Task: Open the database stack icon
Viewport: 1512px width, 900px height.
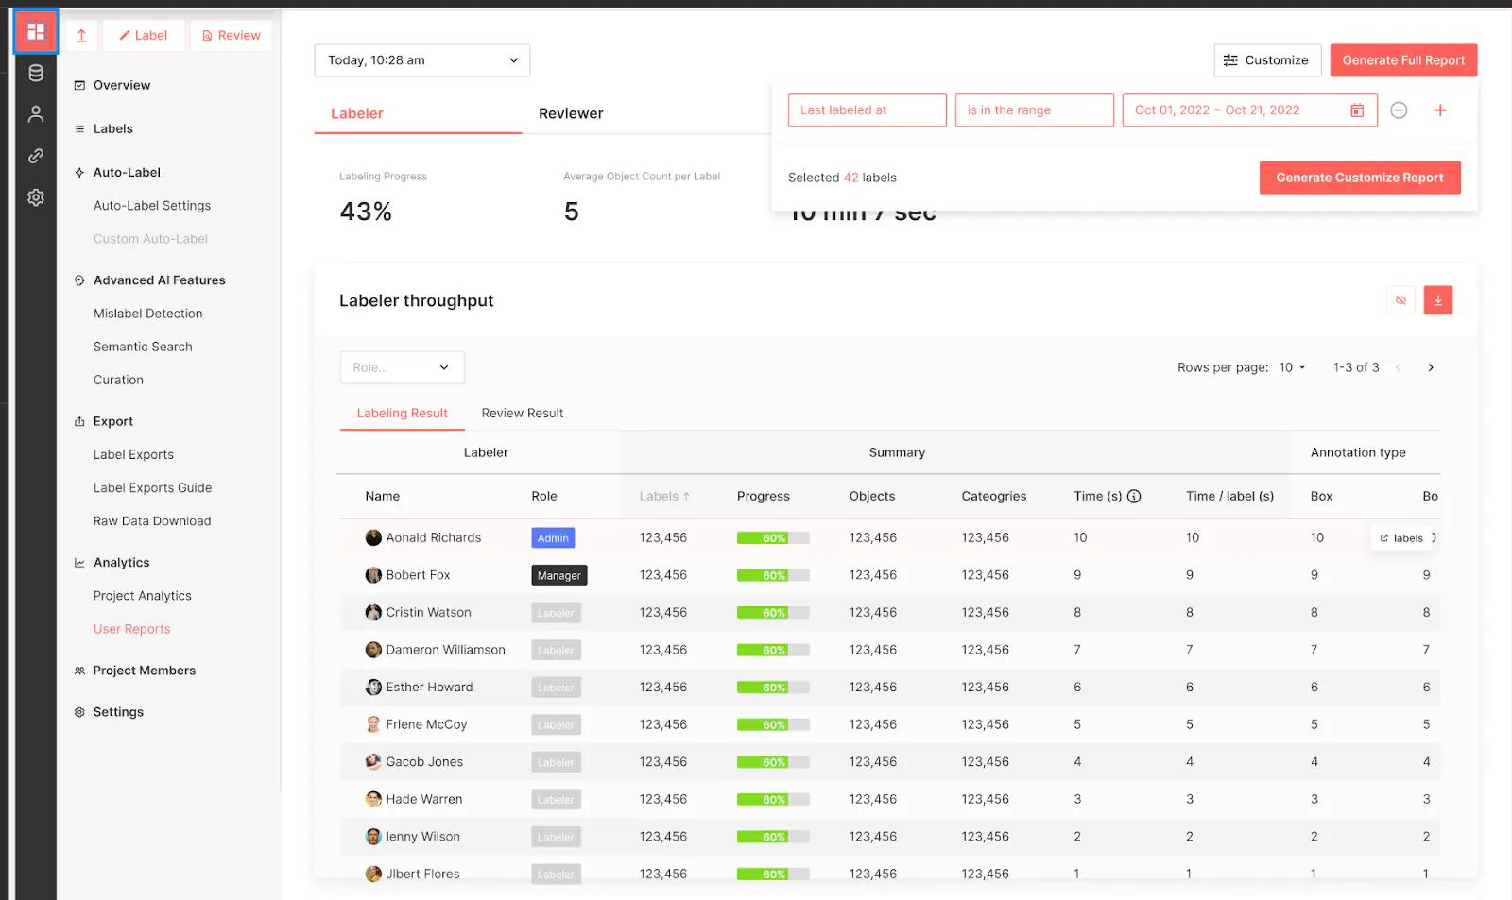Action: point(36,74)
